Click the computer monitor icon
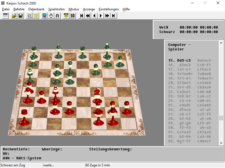Screen dimensions: 225x168 tap(44, 16)
